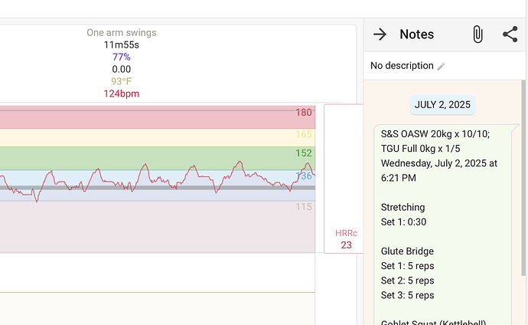Select the "No description" text field
Screen dimensions: 528x325
pos(401,66)
